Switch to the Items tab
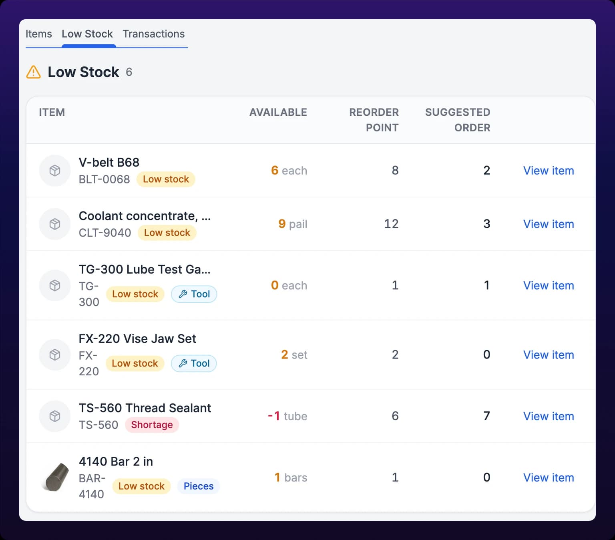This screenshot has height=540, width=615. 39,34
